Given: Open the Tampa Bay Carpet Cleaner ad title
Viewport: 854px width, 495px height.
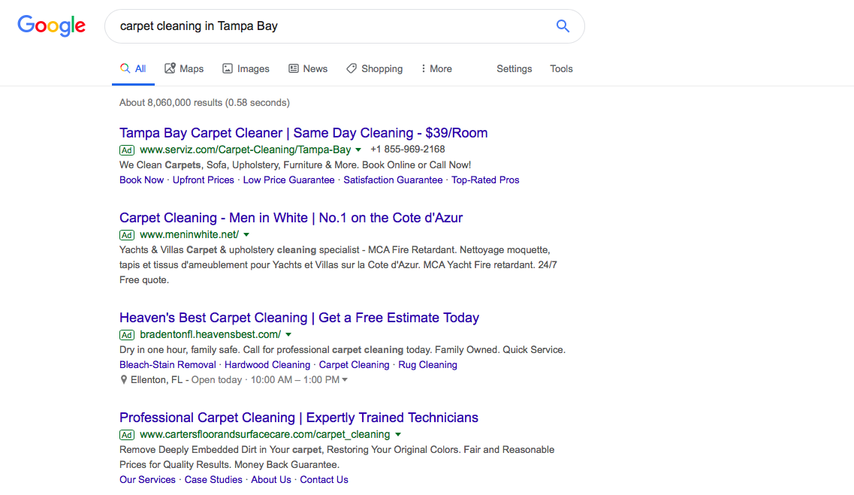Looking at the screenshot, I should coord(303,133).
